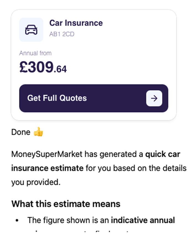Click the bold insurance estimate text

pyautogui.click(x=47, y=168)
